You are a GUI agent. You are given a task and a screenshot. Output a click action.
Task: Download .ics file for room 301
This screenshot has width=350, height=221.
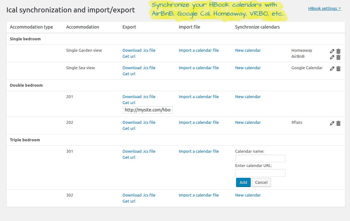139,151
